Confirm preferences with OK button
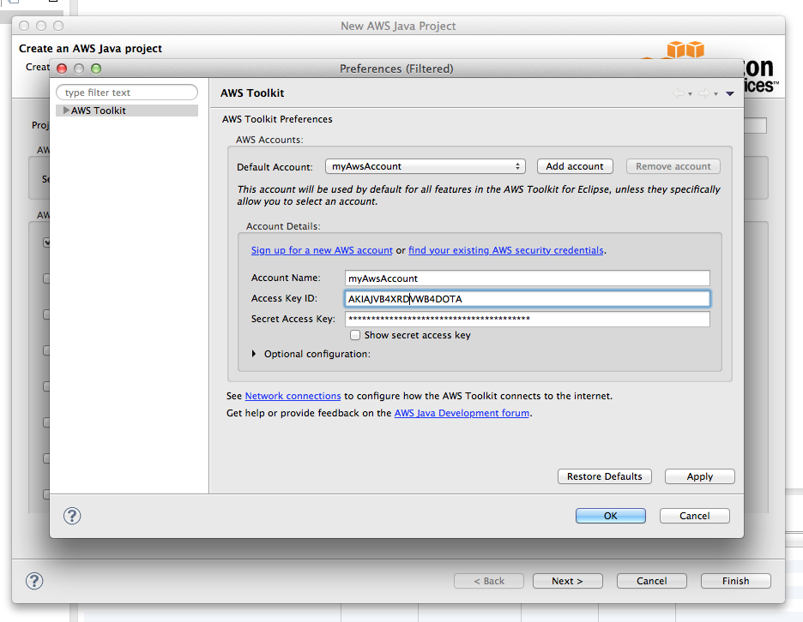Viewport: 803px width, 622px height. (611, 516)
